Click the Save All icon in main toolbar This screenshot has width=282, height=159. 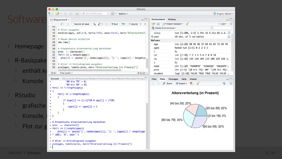(x=71, y=14)
